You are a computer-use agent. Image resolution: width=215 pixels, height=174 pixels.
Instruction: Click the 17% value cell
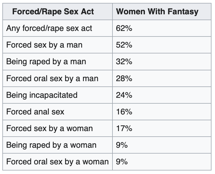[124, 128]
